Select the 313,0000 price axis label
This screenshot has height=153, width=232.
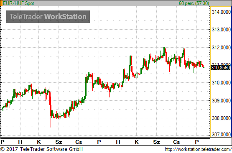click(221, 30)
